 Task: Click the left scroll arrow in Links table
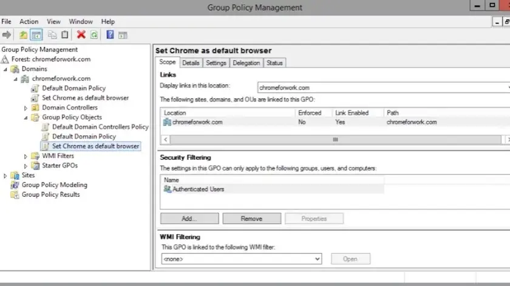(x=166, y=140)
